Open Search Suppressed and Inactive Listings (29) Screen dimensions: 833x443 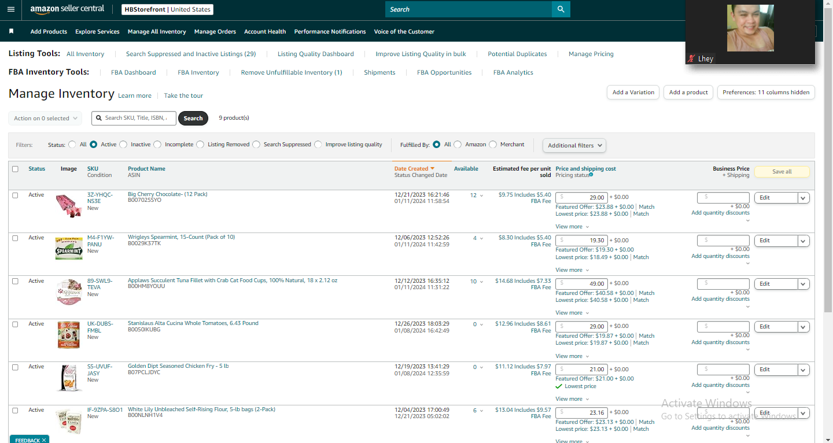(x=191, y=54)
